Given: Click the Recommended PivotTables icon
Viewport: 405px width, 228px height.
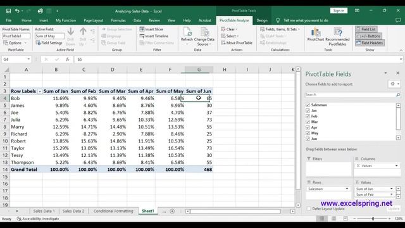Looking at the screenshot, I should 337,32.
